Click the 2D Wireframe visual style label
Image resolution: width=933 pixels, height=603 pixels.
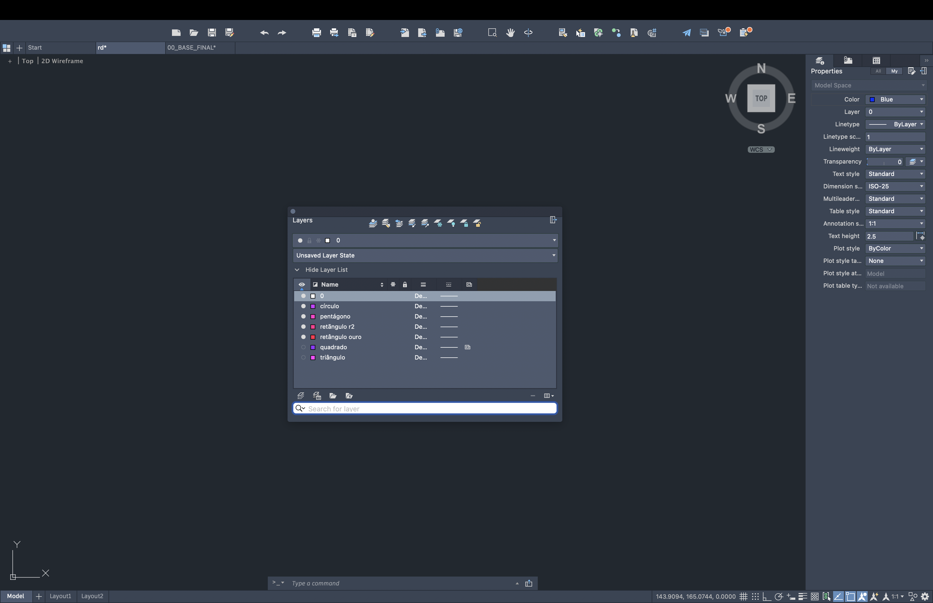click(62, 61)
